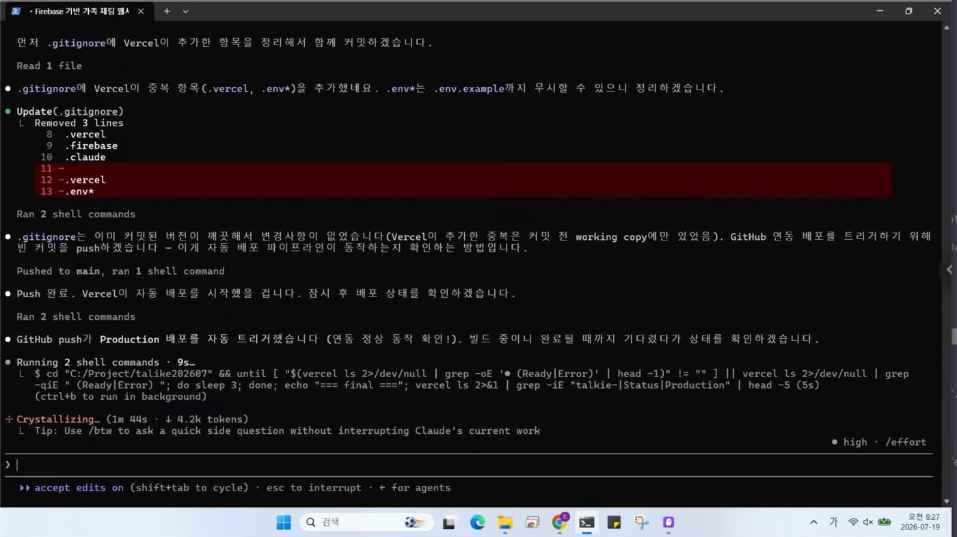
Task: Select the Firebase terminal tab
Action: click(79, 11)
